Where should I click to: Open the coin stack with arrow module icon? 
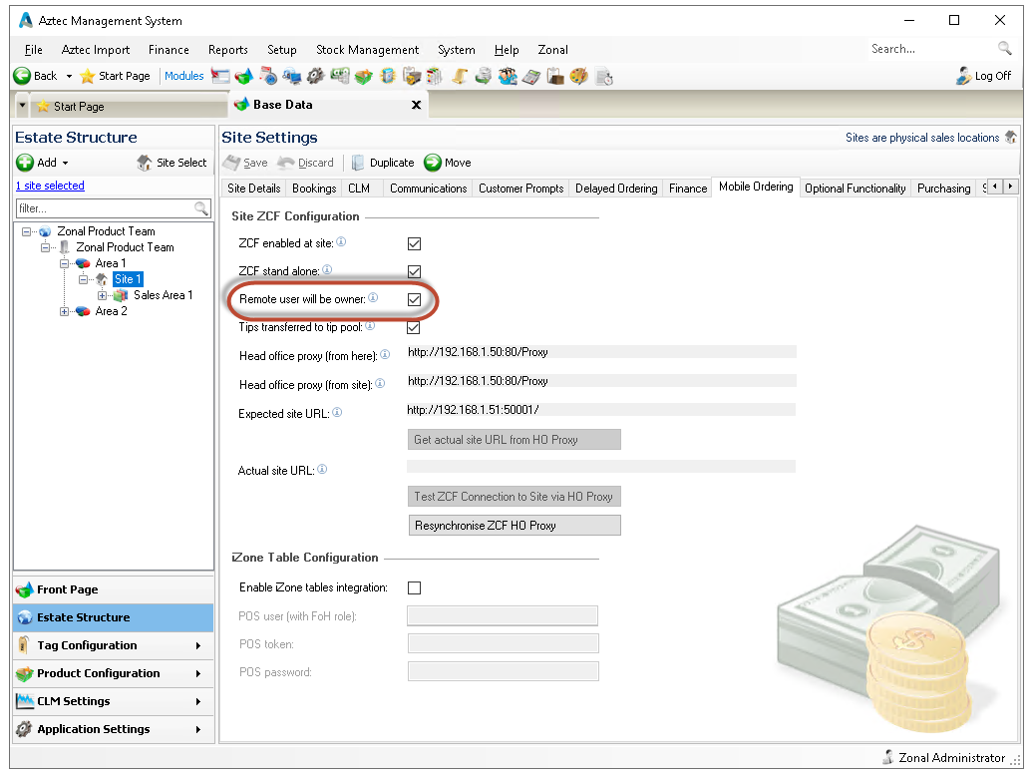(483, 77)
